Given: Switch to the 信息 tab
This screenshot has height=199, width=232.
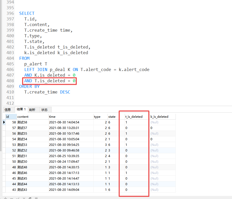Looking at the screenshot, I should click(9, 109).
